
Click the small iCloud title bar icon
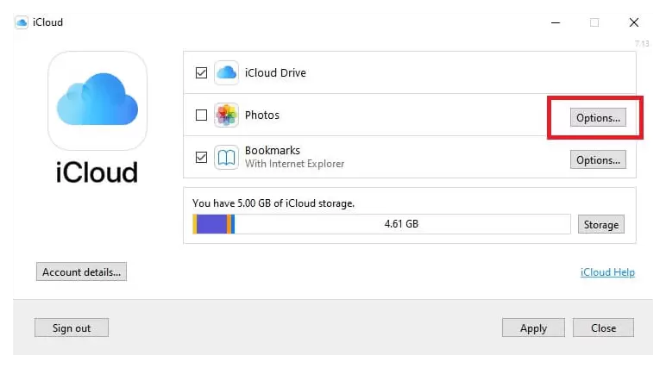click(x=21, y=22)
